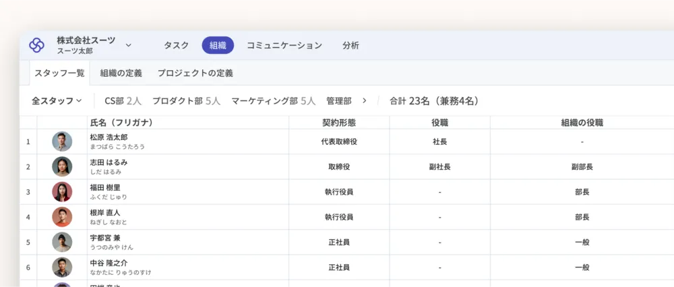Filter by マーケティング部 5人
Screen dimensions: 674x287
pos(274,101)
